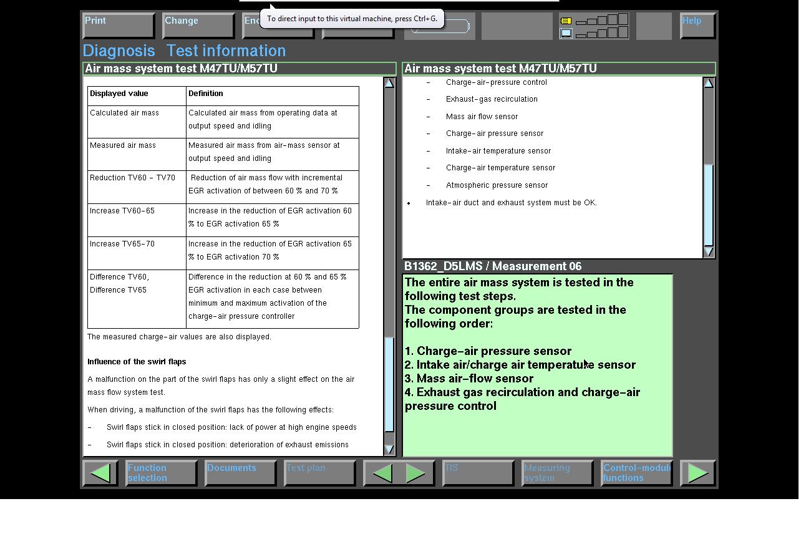Image resolution: width=801 pixels, height=534 pixels.
Task: Select 'Calculated air mass' table cell
Action: [x=137, y=122]
